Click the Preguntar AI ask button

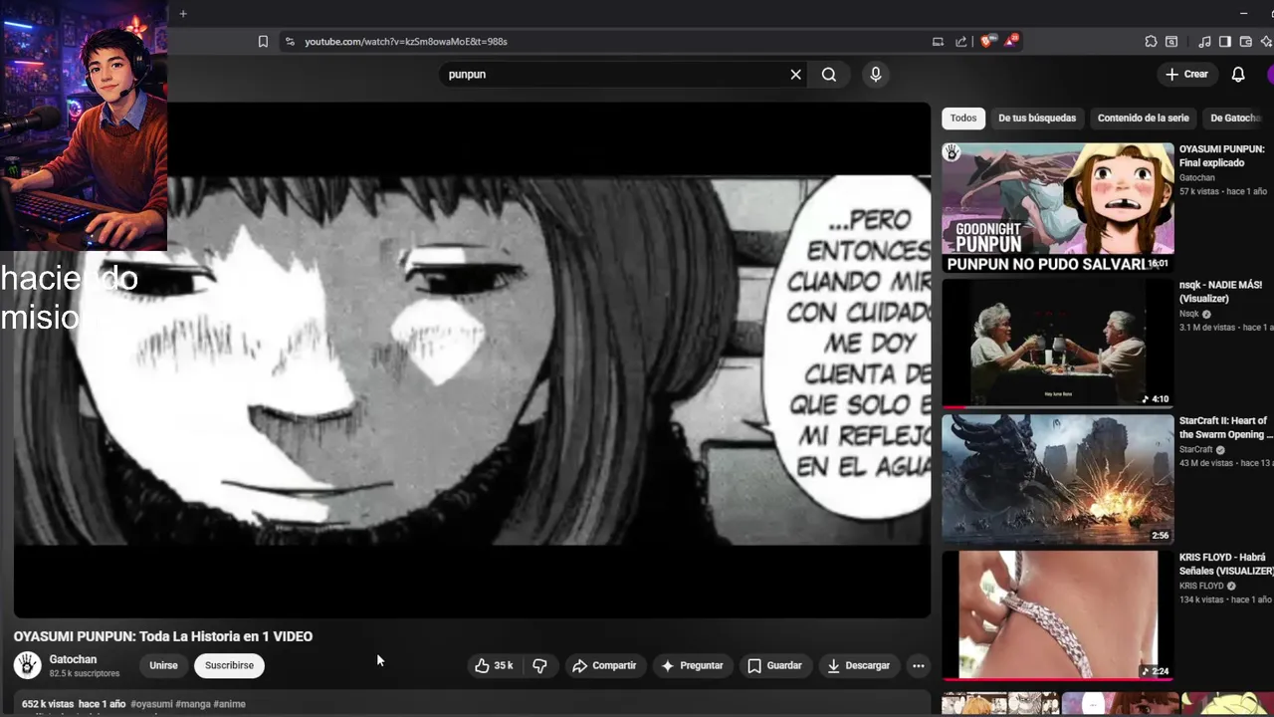[692, 665]
